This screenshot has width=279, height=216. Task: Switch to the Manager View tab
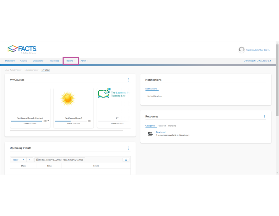[x=31, y=70]
